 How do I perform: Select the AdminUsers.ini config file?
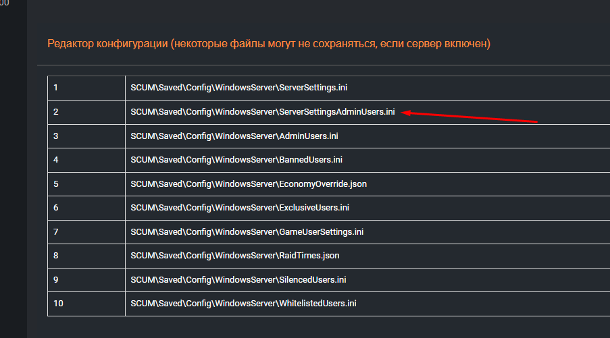pos(234,136)
